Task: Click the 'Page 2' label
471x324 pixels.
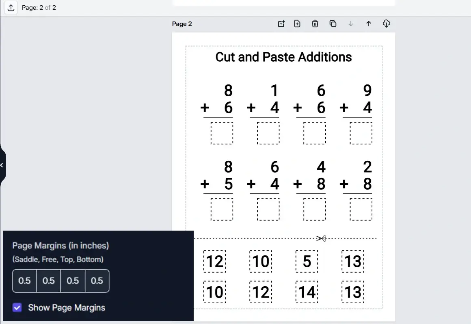Action: click(182, 24)
